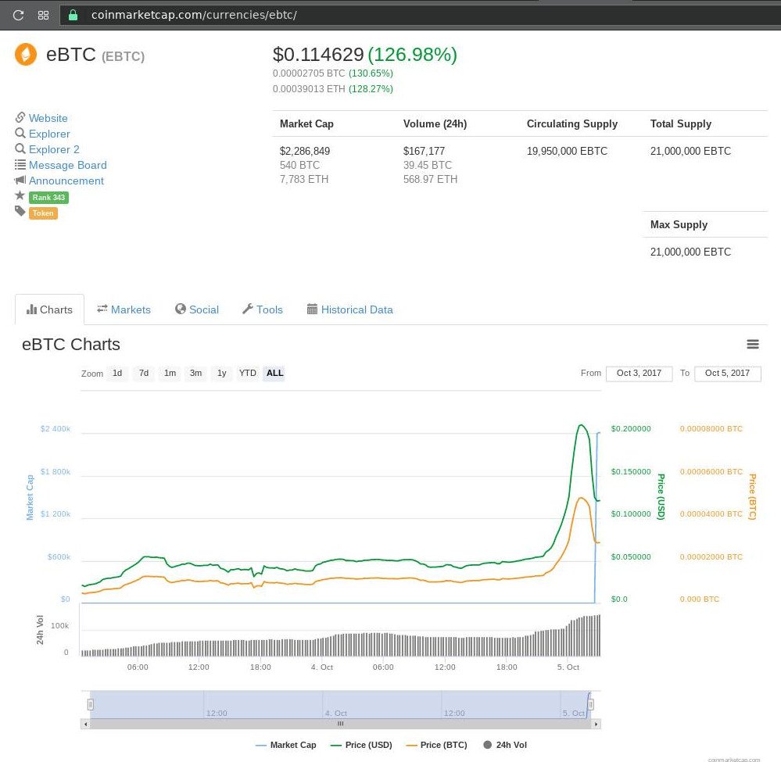Click the calendar icon on Historical Data tab
Viewport: 781px width, 762px height.
312,309
